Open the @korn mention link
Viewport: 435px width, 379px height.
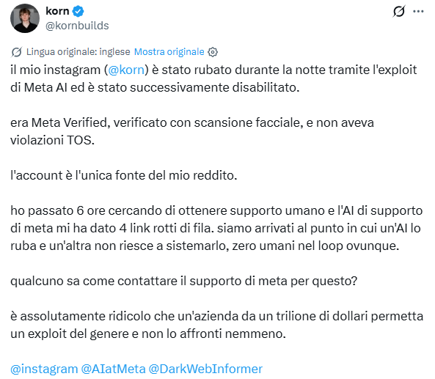pyautogui.click(x=126, y=70)
